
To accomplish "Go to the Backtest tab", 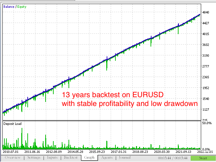I will tap(71, 158).
